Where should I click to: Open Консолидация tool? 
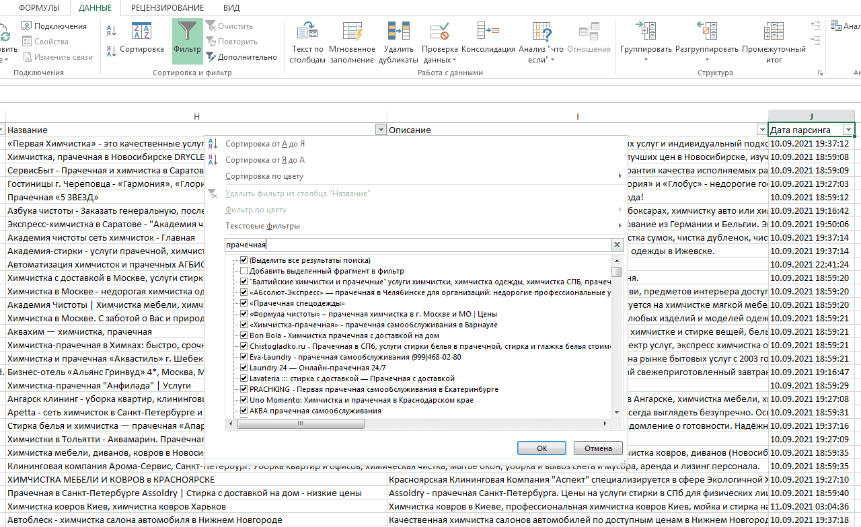point(488,38)
